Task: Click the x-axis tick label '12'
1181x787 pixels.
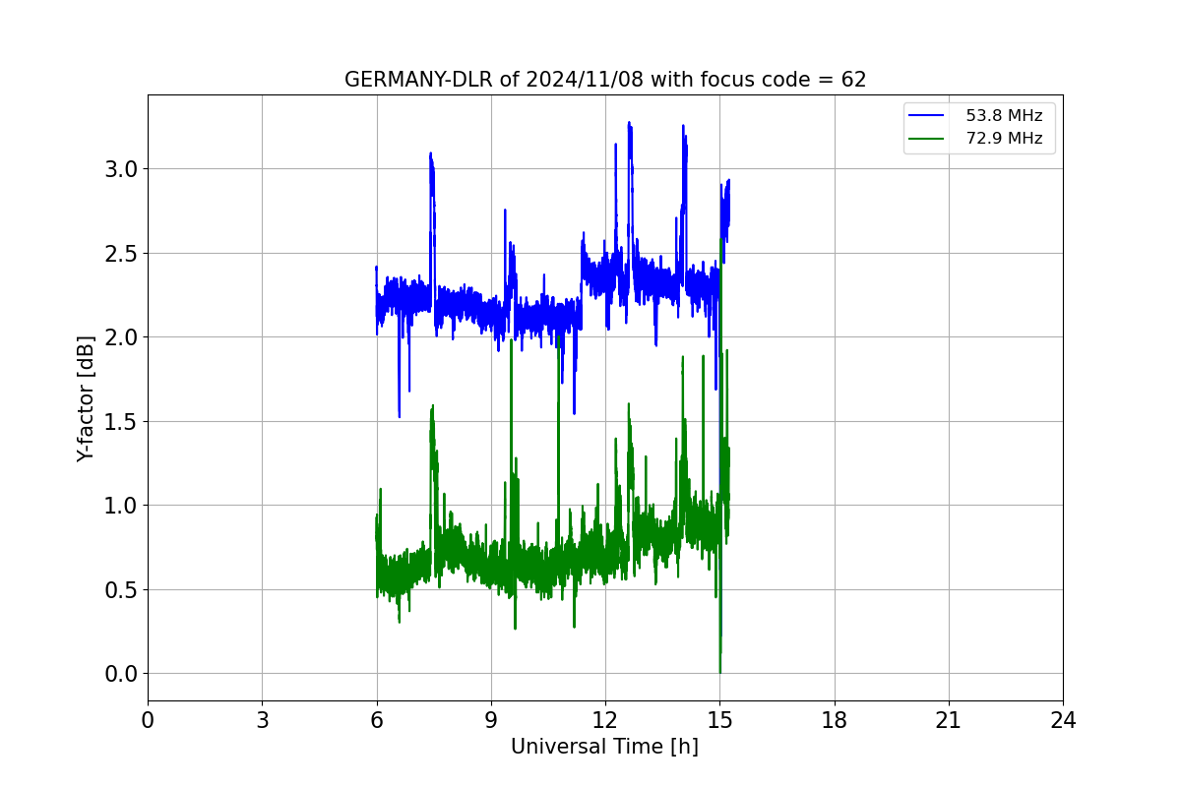Action: (605, 720)
